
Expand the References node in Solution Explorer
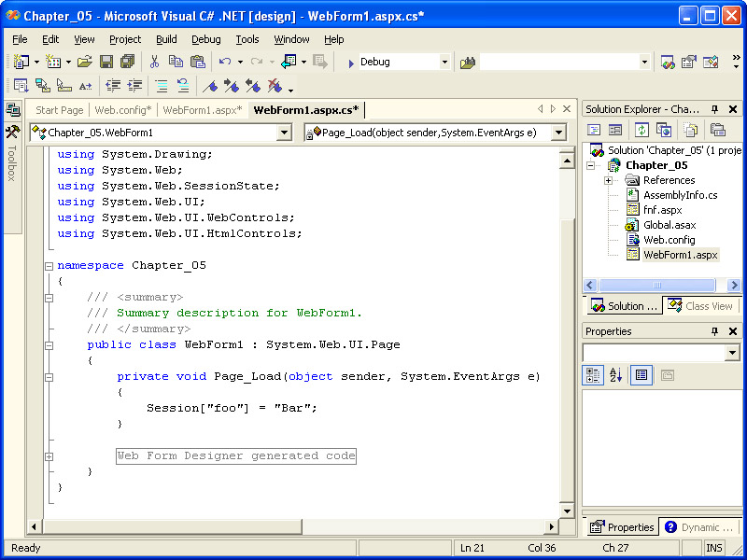click(x=608, y=180)
